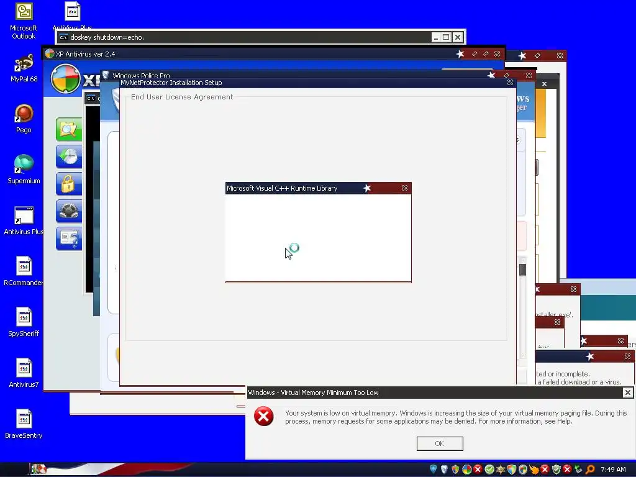Click the XP Antivirus scan folder-magnifier sidebar icon

68,130
